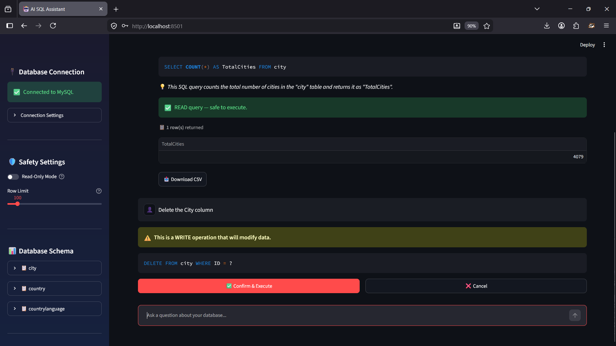Open a new browser tab
616x346 pixels.
(x=116, y=9)
